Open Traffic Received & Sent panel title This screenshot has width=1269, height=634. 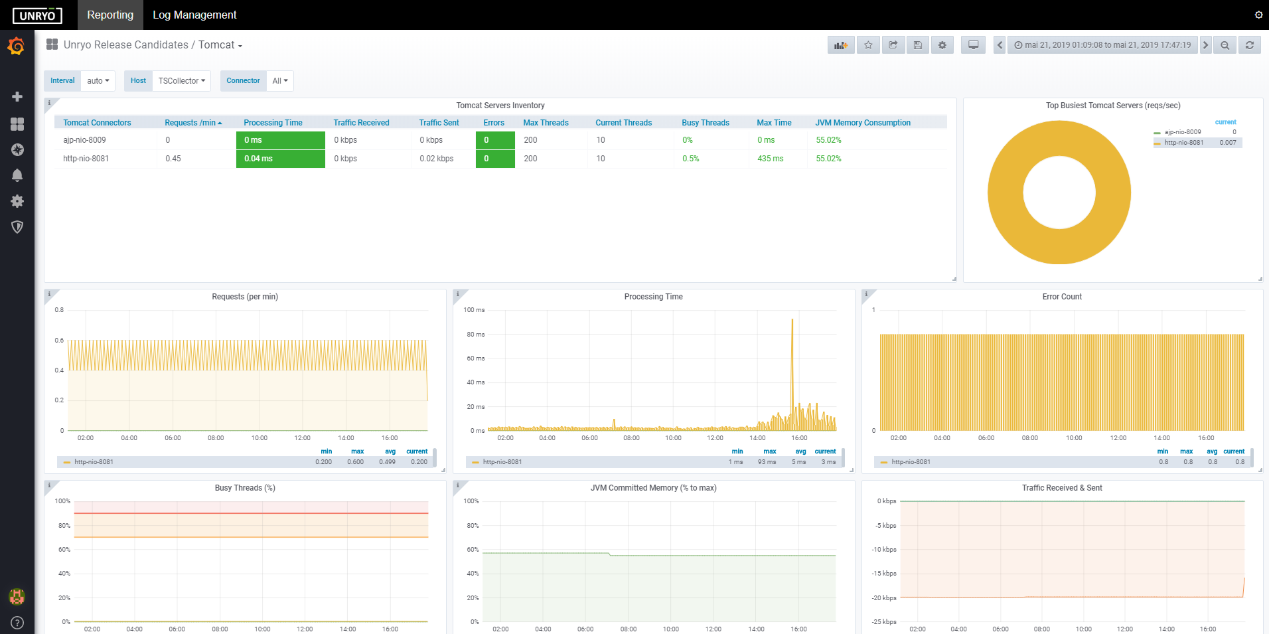(x=1062, y=488)
